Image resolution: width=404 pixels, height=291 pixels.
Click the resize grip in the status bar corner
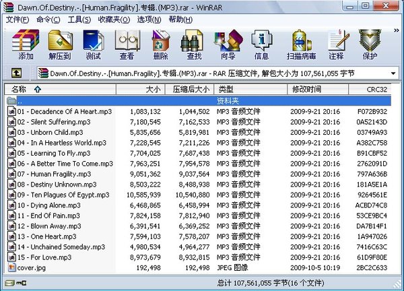397,284
